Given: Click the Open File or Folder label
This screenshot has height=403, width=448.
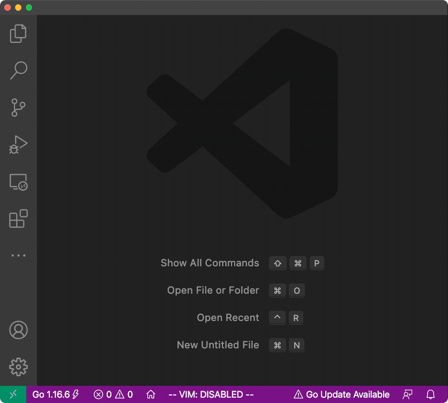Looking at the screenshot, I should (213, 290).
